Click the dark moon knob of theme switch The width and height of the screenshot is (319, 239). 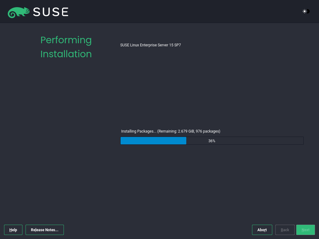pos(308,12)
